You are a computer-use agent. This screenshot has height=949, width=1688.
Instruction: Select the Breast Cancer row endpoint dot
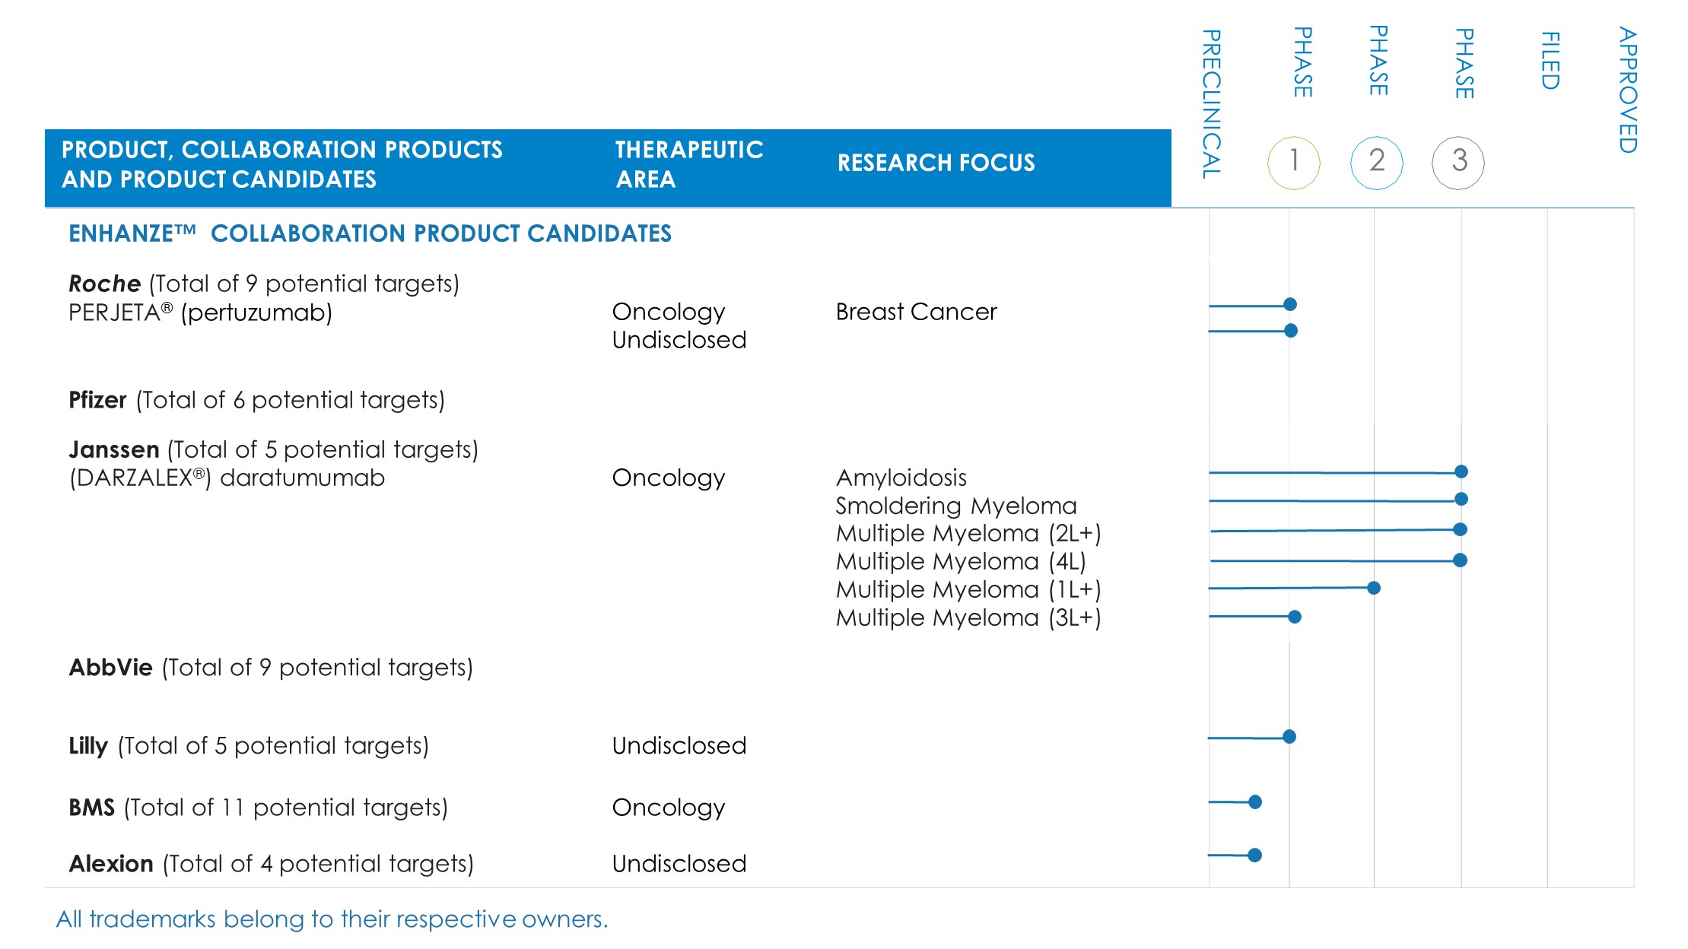click(x=1290, y=304)
